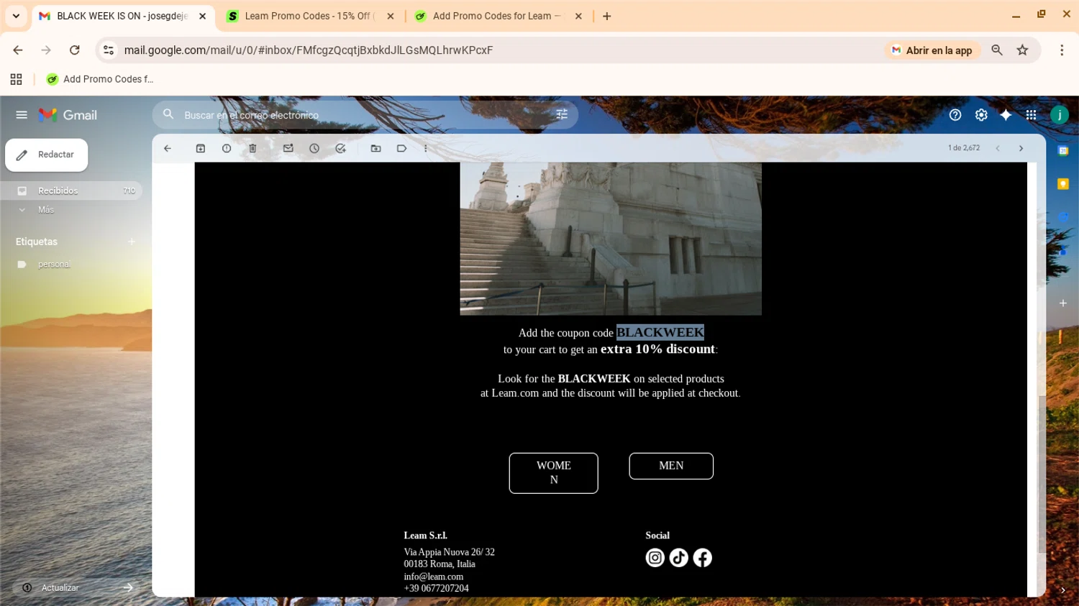
Task: Open Add Promo Codes bookmark
Action: coord(100,79)
